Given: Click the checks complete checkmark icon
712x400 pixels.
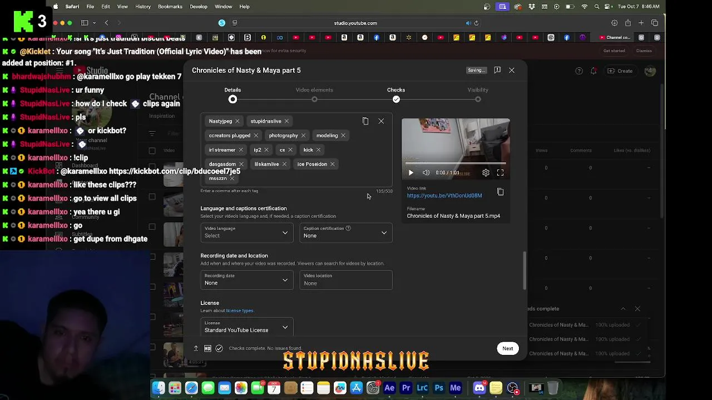Looking at the screenshot, I should coord(219,348).
